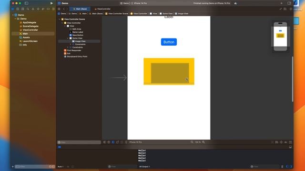The height and width of the screenshot is (171, 305).
Task: Collapse View Controller Scene in outline
Action: 60,19
